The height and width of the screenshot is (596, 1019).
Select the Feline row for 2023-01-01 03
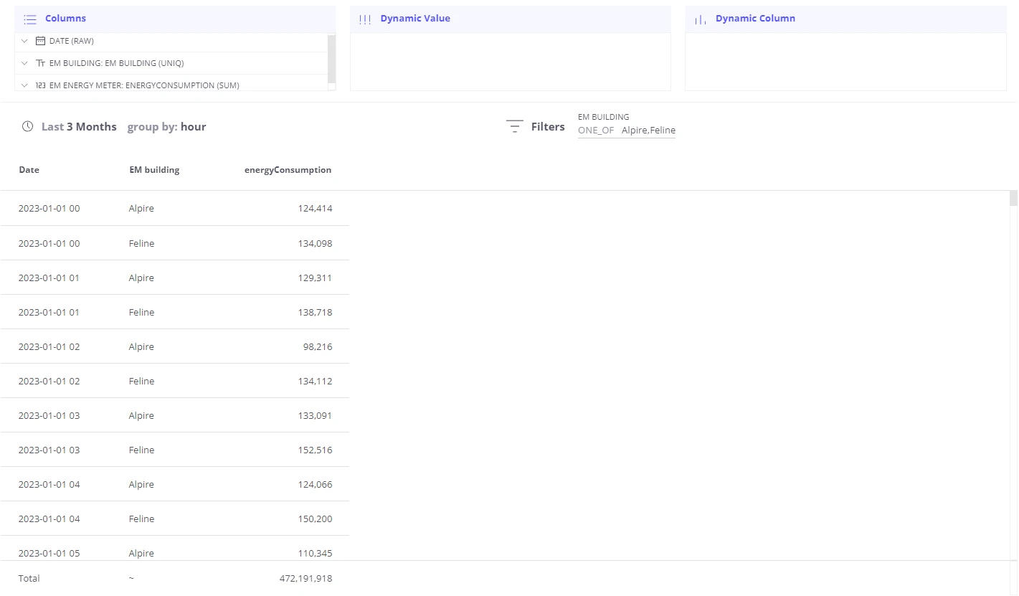(174, 450)
